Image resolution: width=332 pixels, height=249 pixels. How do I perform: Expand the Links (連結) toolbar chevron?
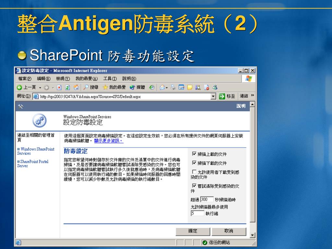[x=252, y=96]
